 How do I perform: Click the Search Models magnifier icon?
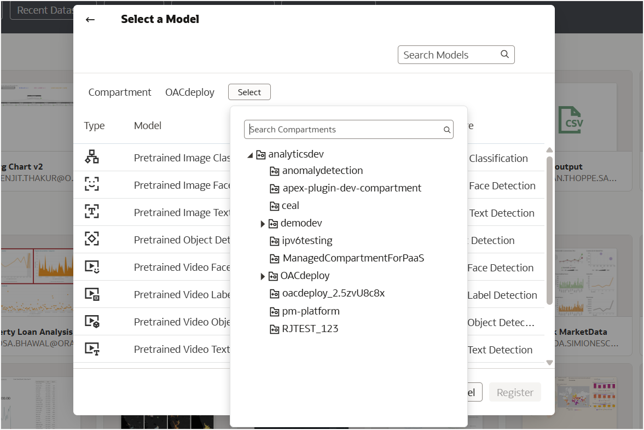[504, 54]
